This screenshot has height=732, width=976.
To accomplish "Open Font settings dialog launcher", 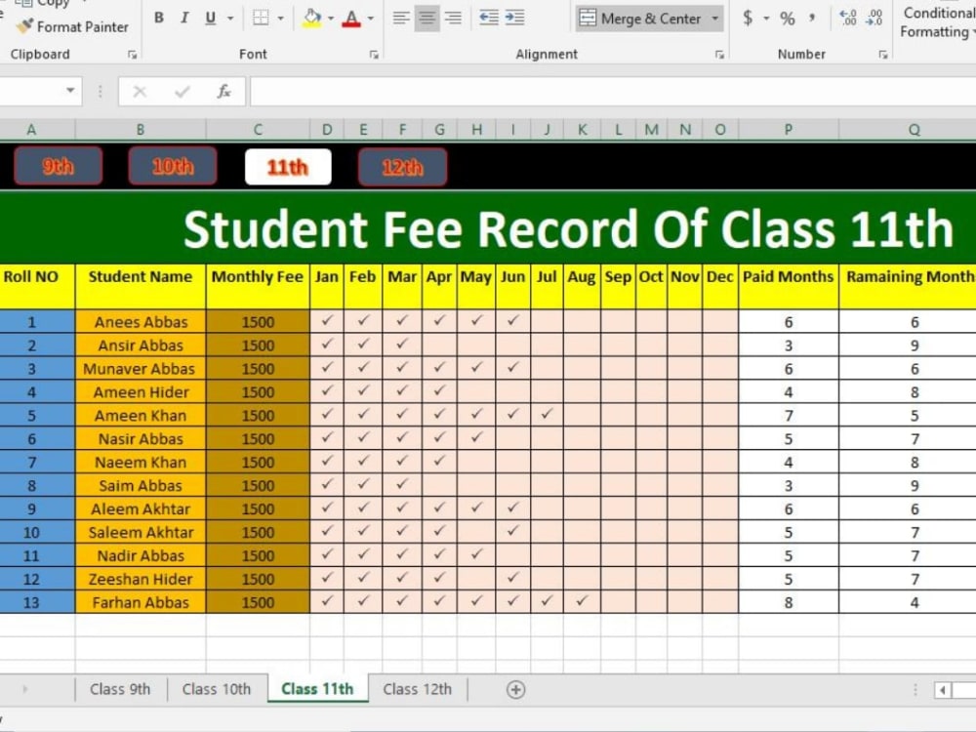I will pos(374,55).
